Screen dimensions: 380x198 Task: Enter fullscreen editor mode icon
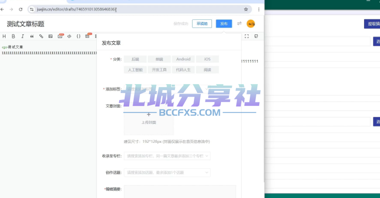(247, 36)
